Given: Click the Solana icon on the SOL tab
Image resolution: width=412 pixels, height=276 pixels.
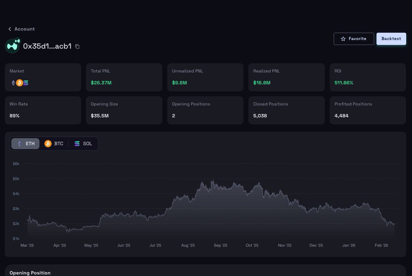Looking at the screenshot, I should tap(77, 143).
